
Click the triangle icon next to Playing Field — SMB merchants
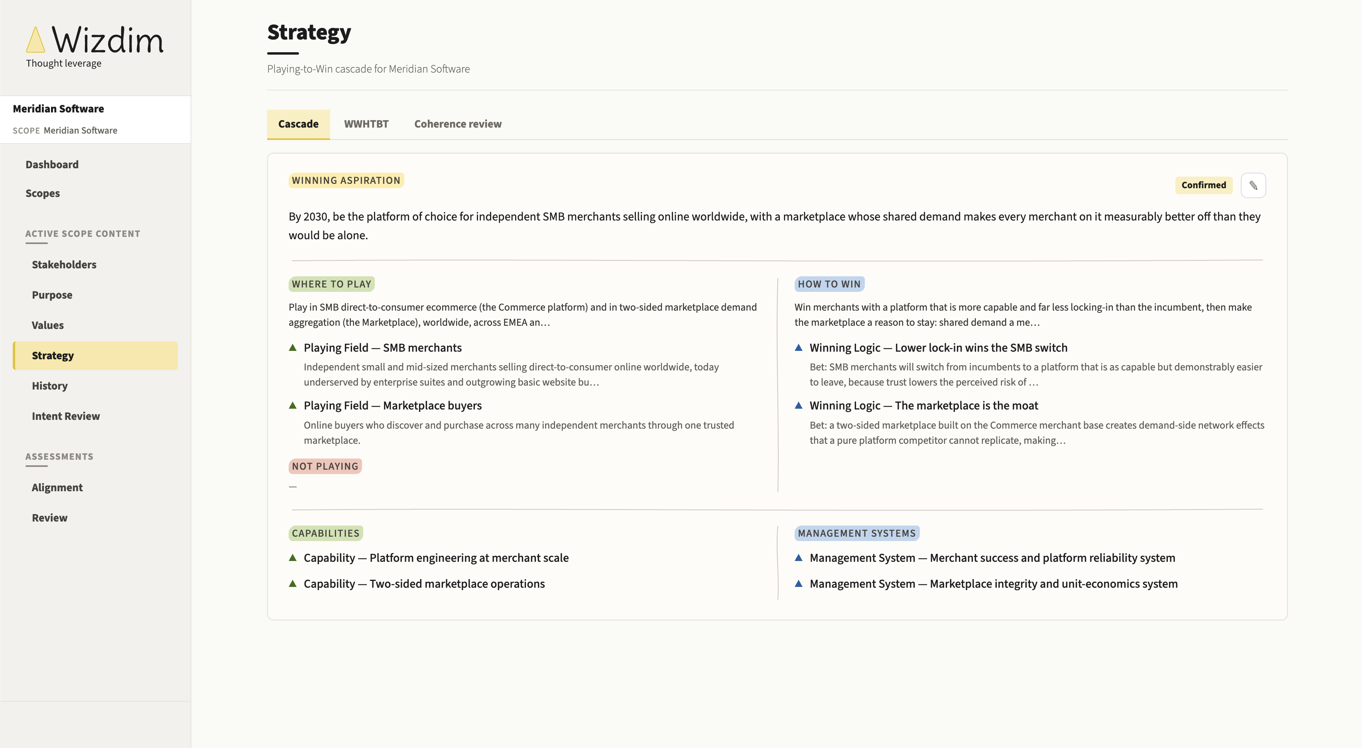(292, 347)
